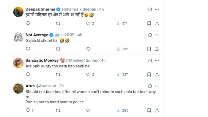
Task: Open Arun's profile picture
Action: click(18, 88)
